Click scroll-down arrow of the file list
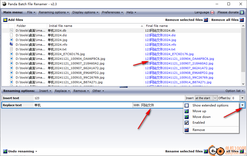 [x=243, y=84]
